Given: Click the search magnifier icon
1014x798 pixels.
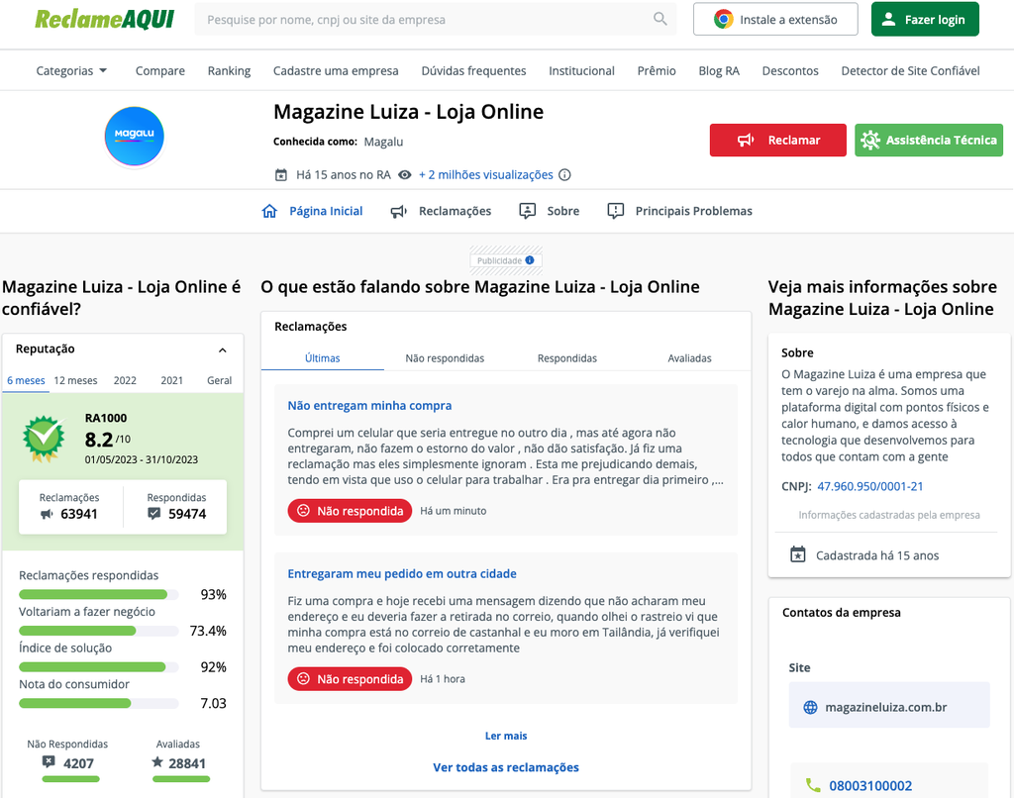Looking at the screenshot, I should [x=659, y=19].
